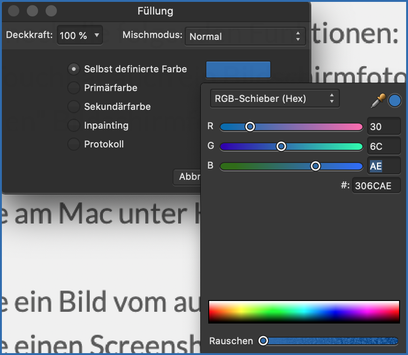Click the blue color circle beside the eyedropper

pos(394,100)
